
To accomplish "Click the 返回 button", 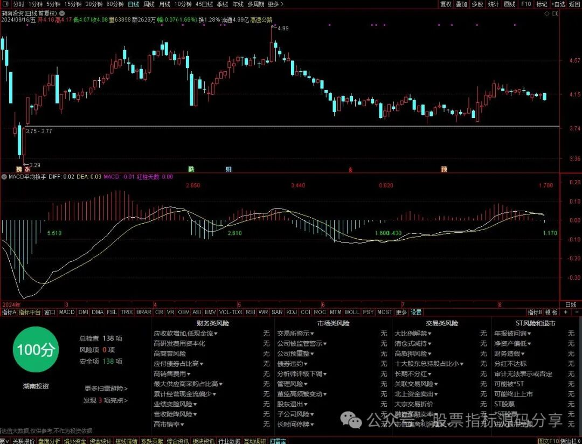I will [574, 4].
